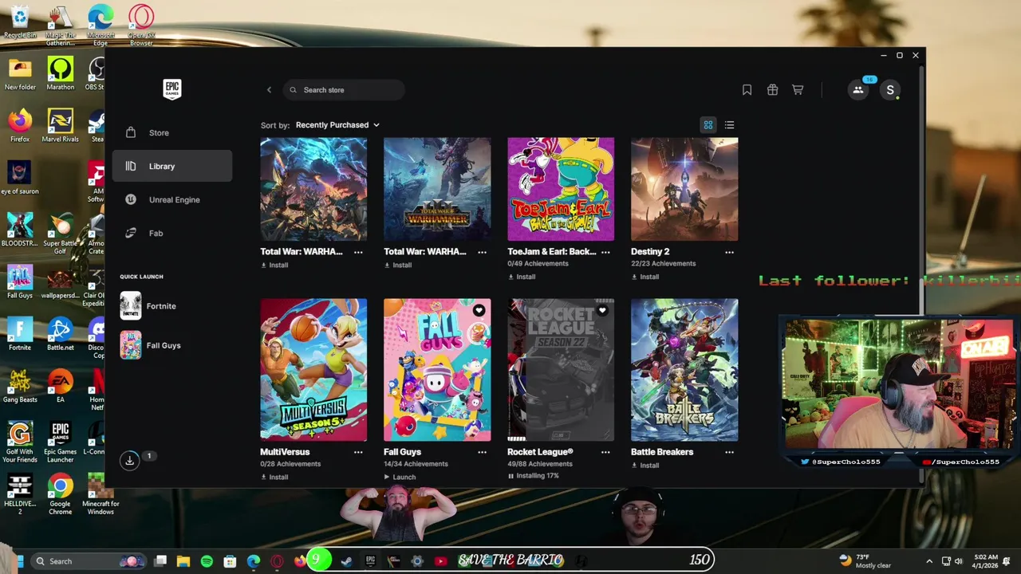Open the MultiVersus cover thumbnail
Viewport: 1021px width, 574px height.
[x=313, y=370]
